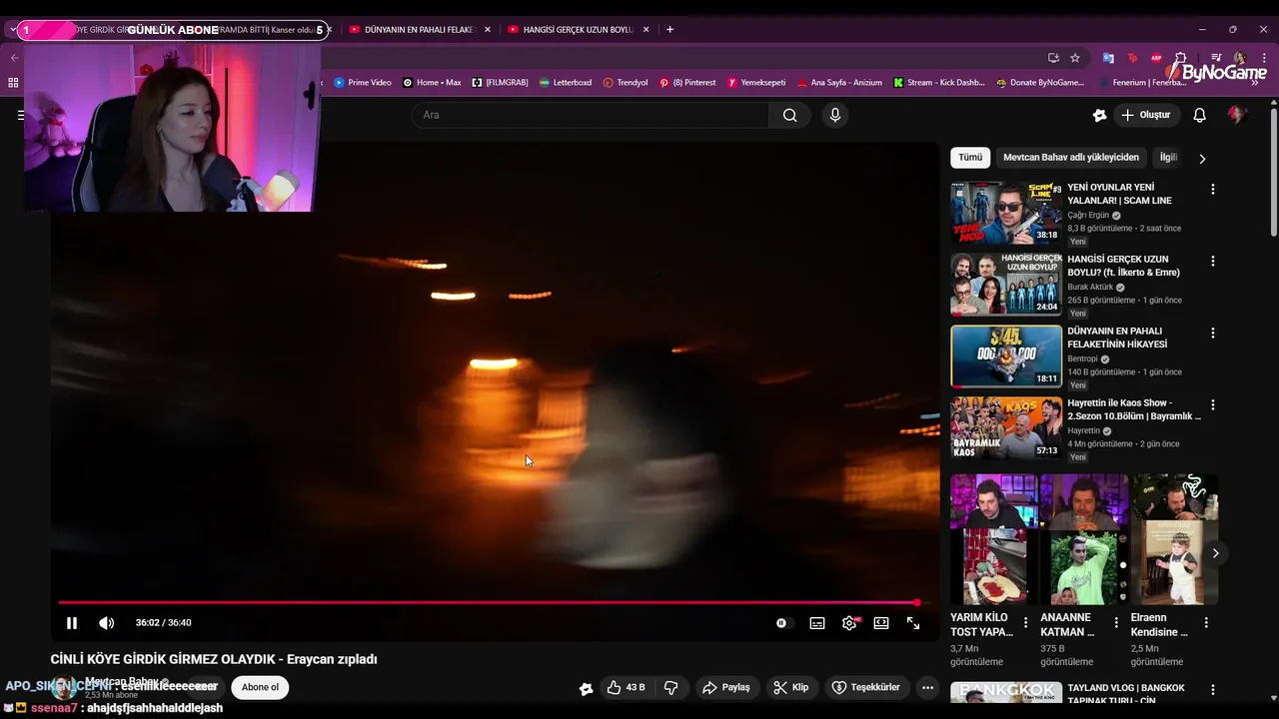Open Çağrı Ergün channel name
This screenshot has height=719, width=1279.
(x=1088, y=215)
